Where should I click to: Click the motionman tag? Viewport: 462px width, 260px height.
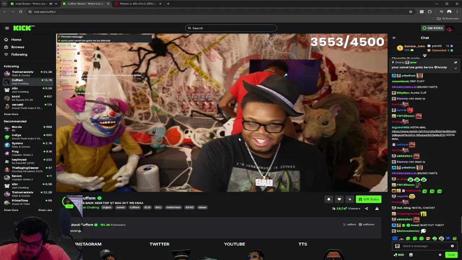pos(173,207)
